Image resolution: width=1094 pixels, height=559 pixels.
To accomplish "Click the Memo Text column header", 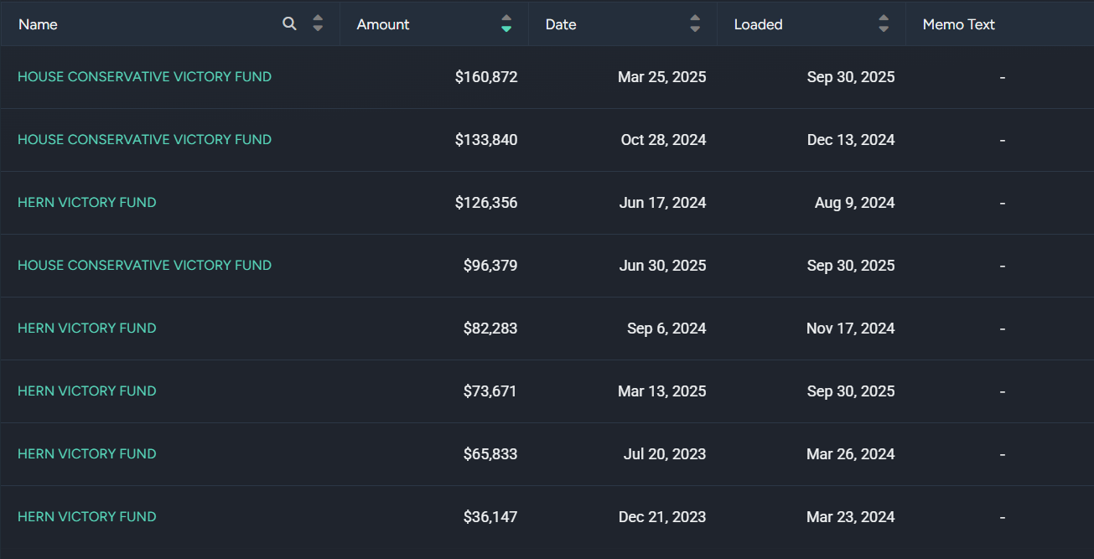I will [x=958, y=24].
